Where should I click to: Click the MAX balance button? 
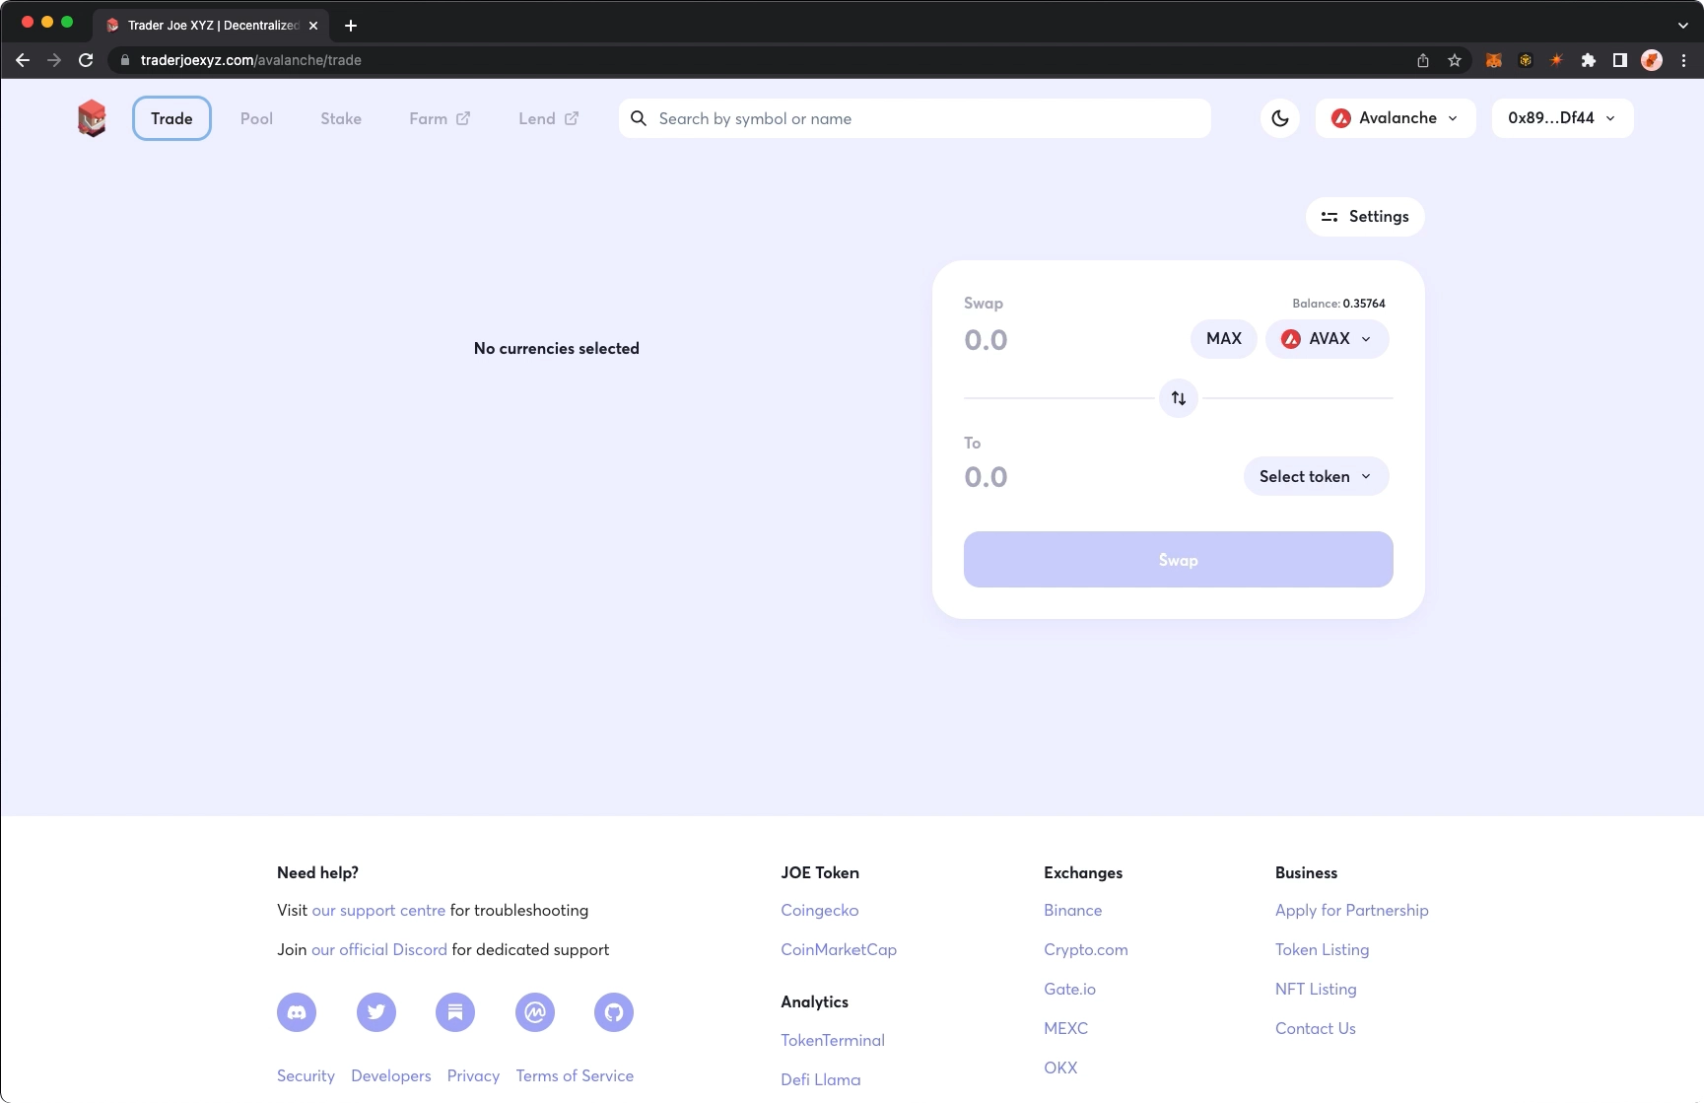coord(1224,339)
